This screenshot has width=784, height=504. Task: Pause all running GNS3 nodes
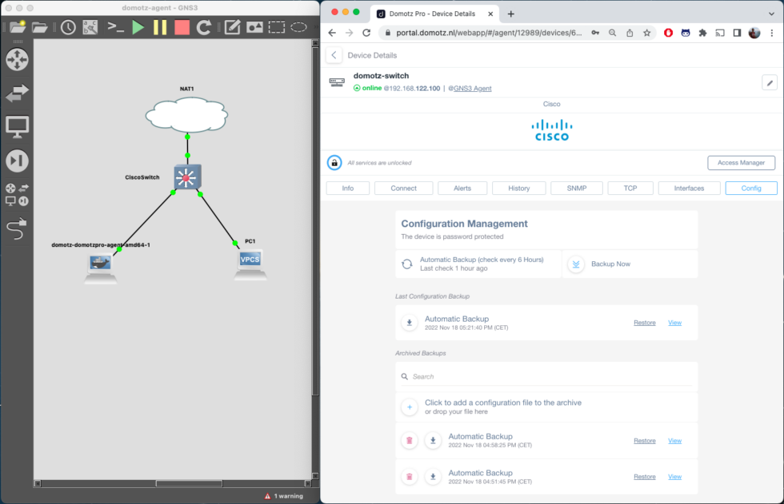click(158, 26)
